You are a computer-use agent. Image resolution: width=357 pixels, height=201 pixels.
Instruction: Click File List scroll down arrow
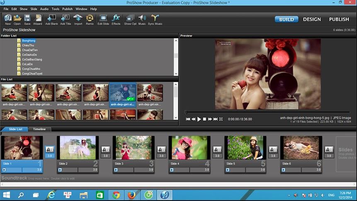point(176,117)
